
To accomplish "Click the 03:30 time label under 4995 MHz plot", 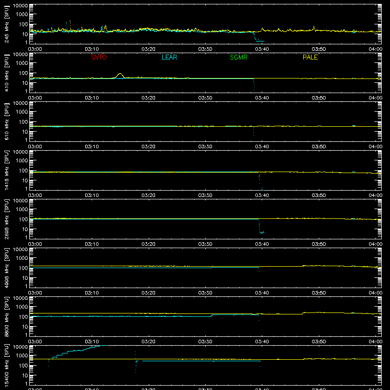I will [x=205, y=293].
